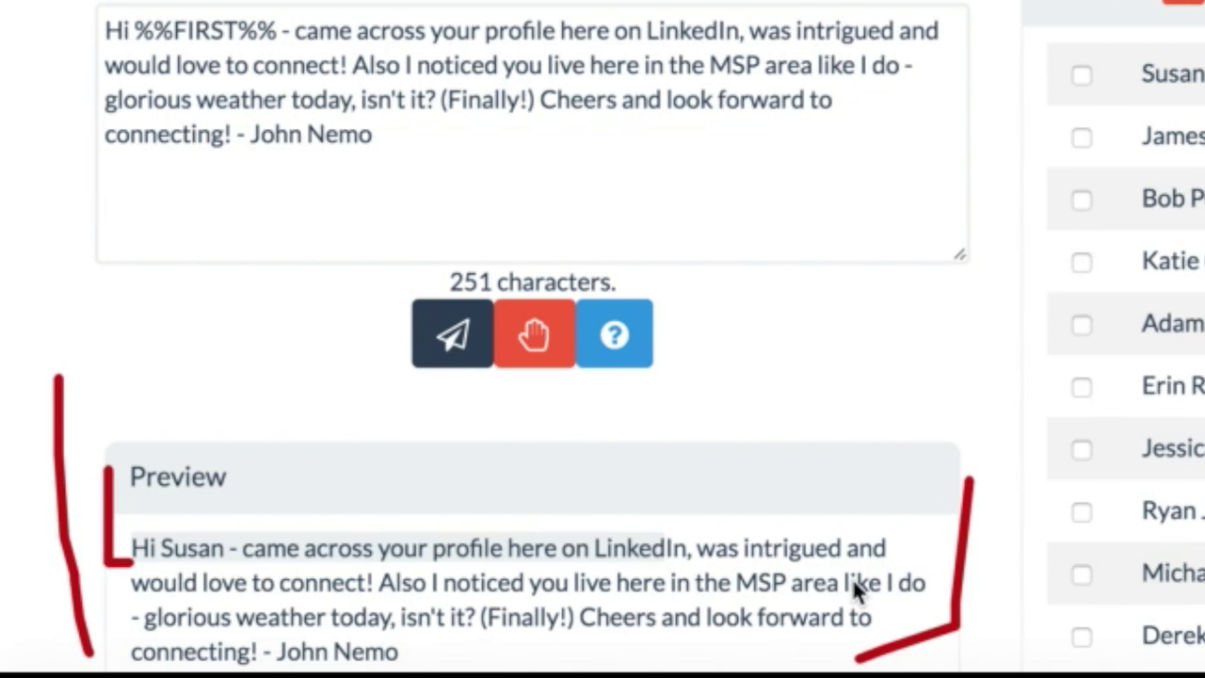This screenshot has width=1205, height=678.
Task: Mark the Erin R checkbox
Action: pos(1082,387)
